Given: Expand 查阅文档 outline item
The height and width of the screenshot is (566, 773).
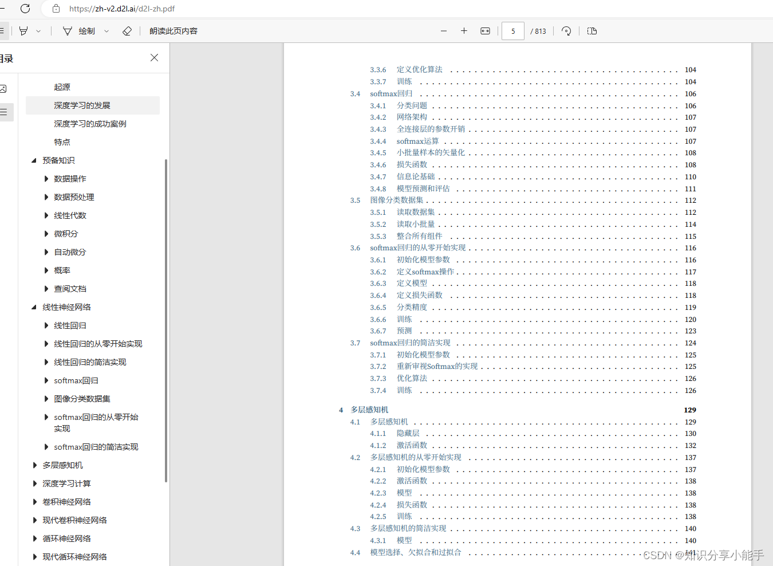Looking at the screenshot, I should tap(46, 289).
